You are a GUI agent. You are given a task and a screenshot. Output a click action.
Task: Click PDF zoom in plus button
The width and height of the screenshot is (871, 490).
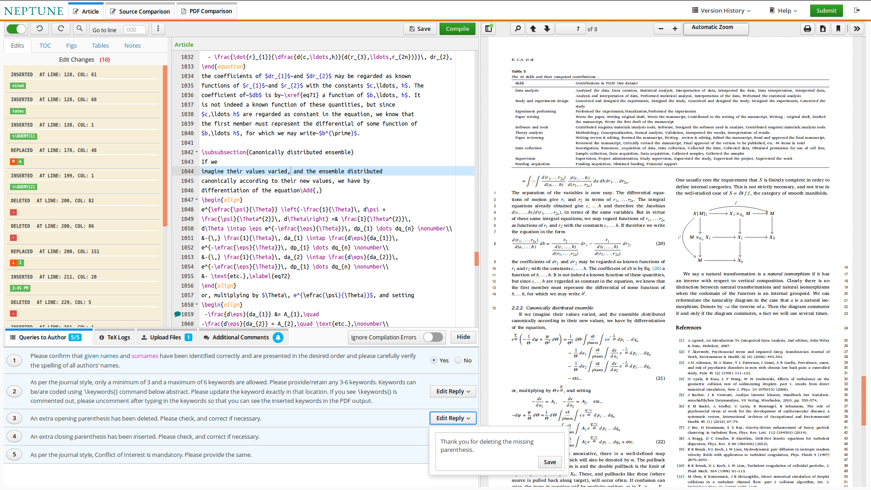pyautogui.click(x=675, y=29)
